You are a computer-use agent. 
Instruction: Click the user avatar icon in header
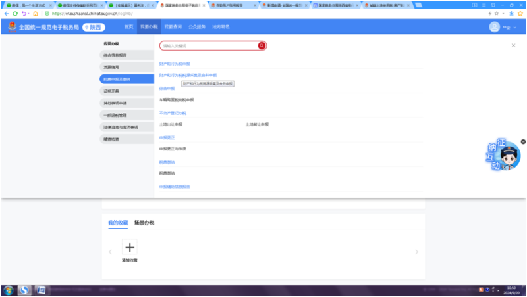[x=495, y=27]
